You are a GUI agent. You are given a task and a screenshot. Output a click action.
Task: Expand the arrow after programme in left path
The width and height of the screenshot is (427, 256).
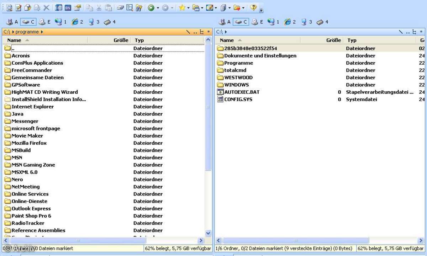[42, 32]
